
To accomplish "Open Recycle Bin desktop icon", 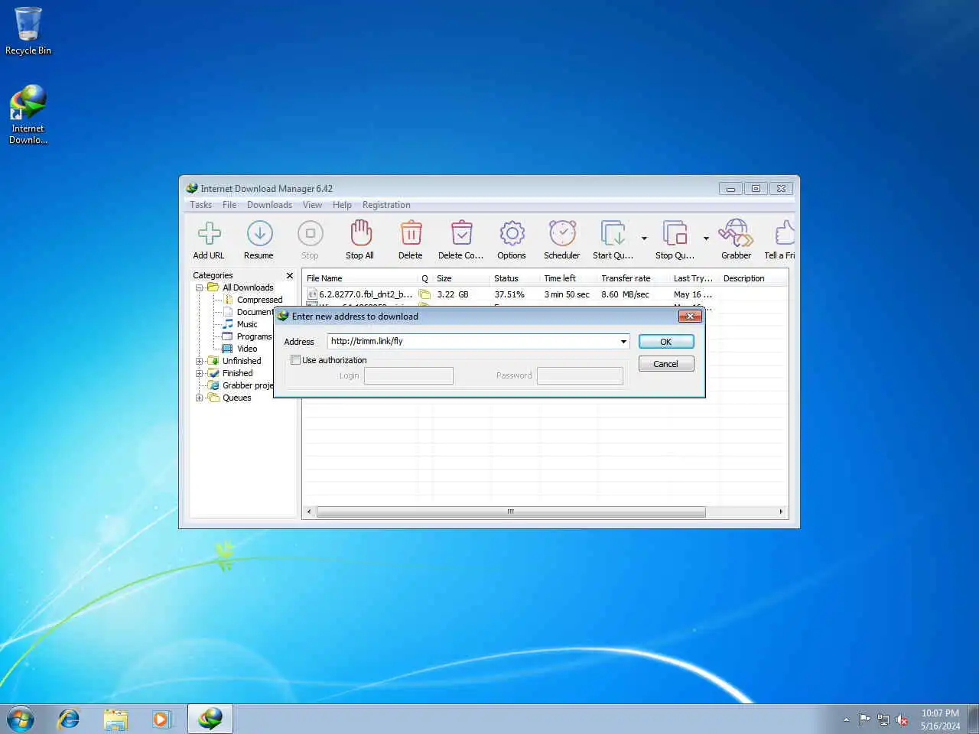I will (28, 31).
